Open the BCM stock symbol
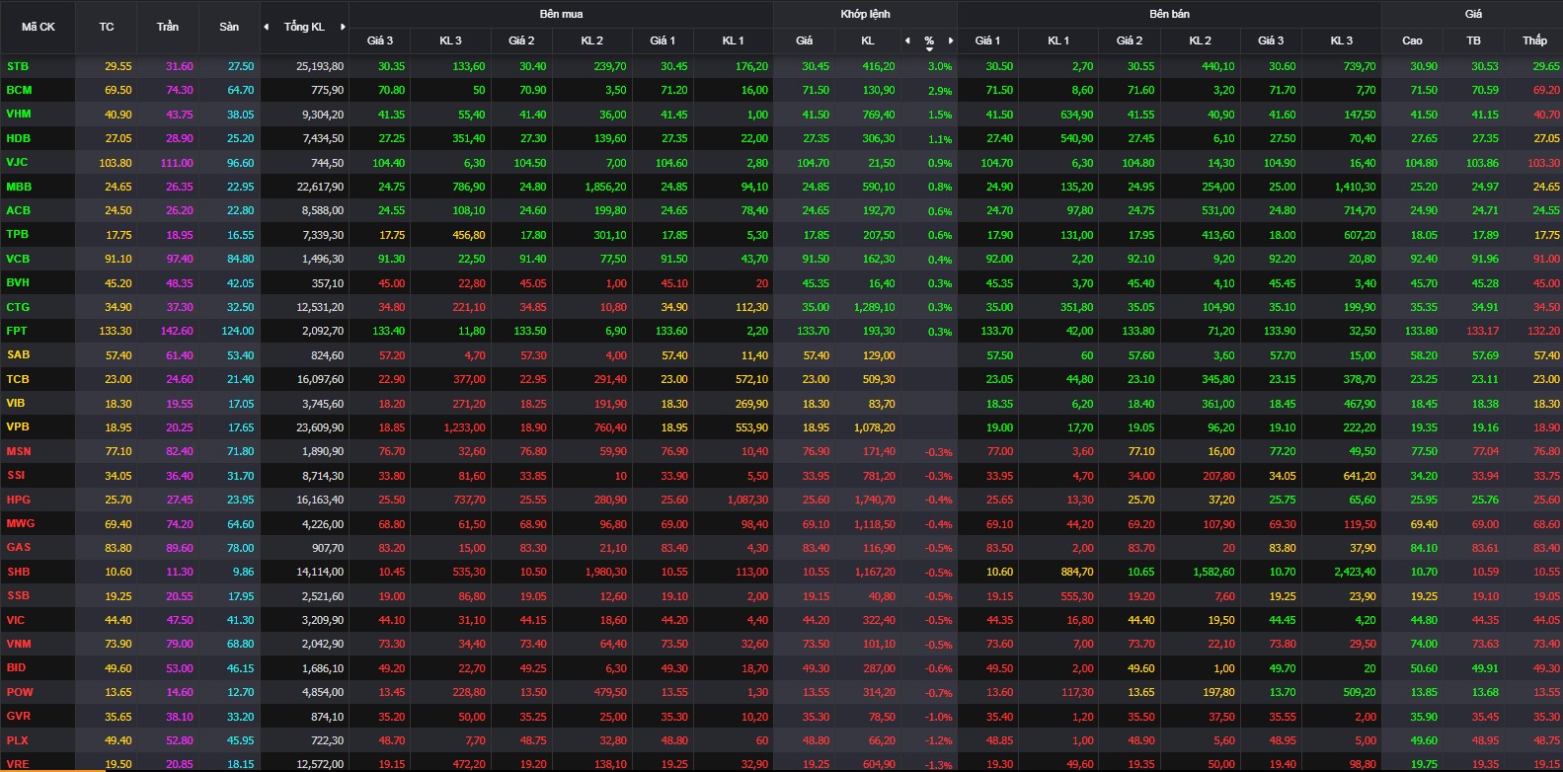This screenshot has height=772, width=1563. (x=19, y=90)
